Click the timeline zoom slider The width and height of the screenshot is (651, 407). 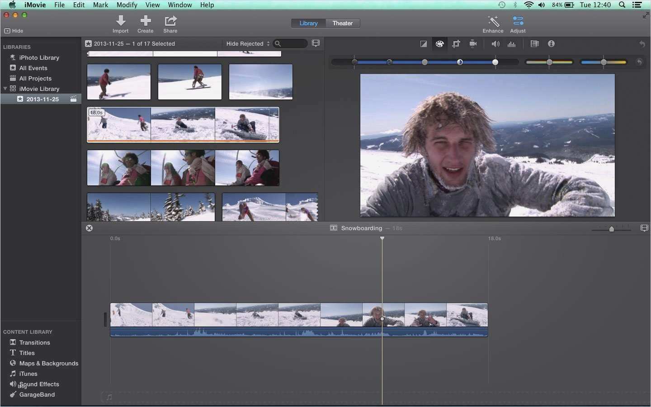point(611,229)
